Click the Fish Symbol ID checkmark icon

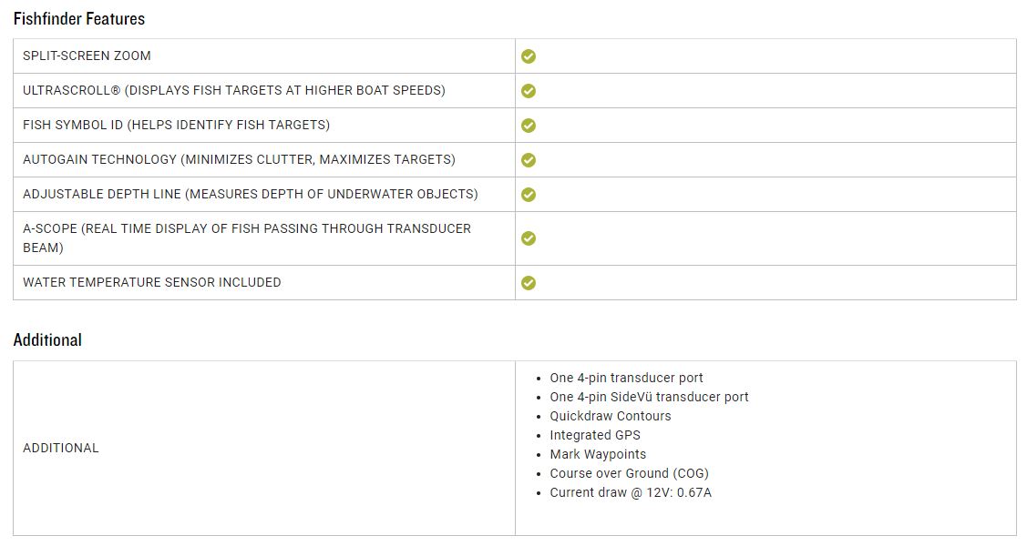529,126
